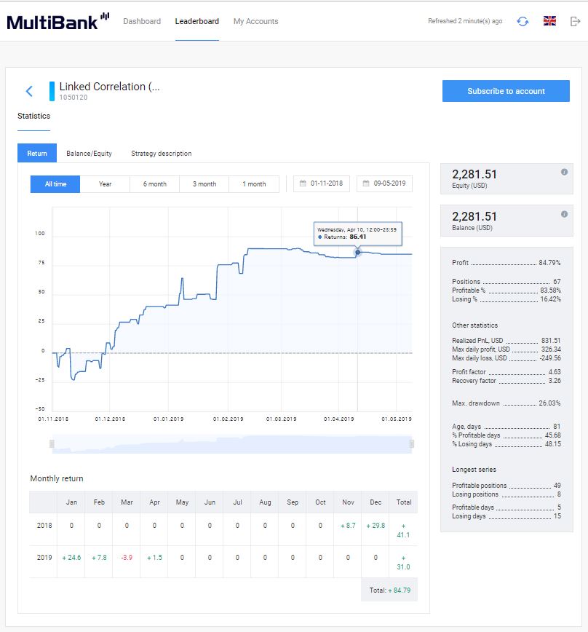
Task: Click the refresh icon in header
Action: (523, 21)
